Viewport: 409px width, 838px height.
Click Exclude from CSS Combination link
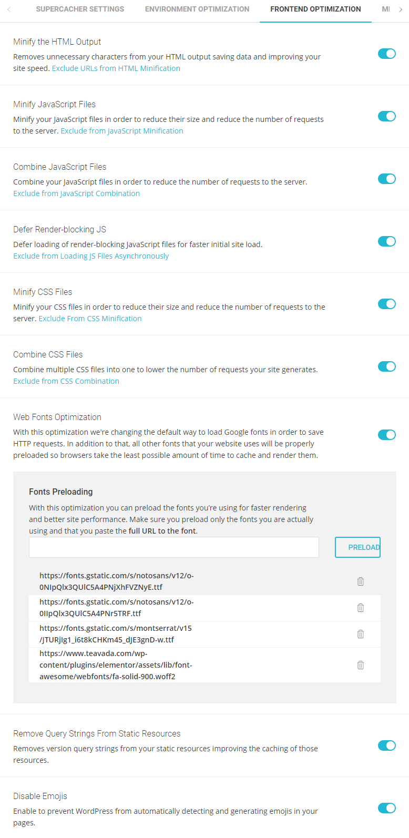click(x=66, y=381)
